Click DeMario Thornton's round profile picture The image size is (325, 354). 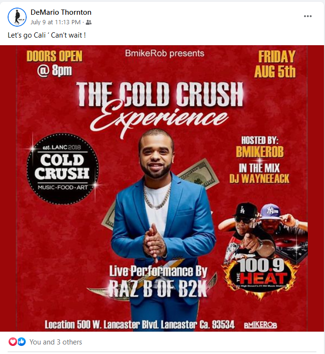(x=17, y=17)
